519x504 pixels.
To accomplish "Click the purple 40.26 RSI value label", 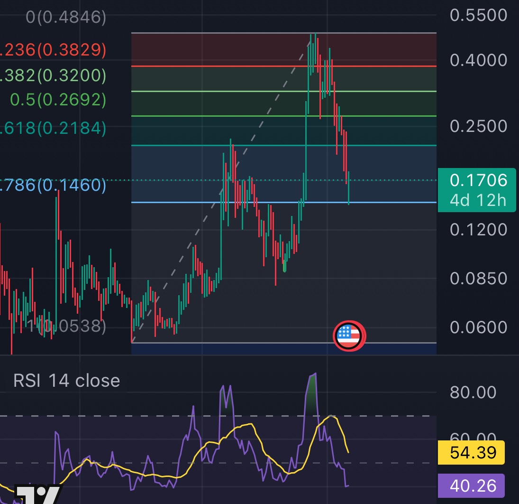I will click(471, 485).
